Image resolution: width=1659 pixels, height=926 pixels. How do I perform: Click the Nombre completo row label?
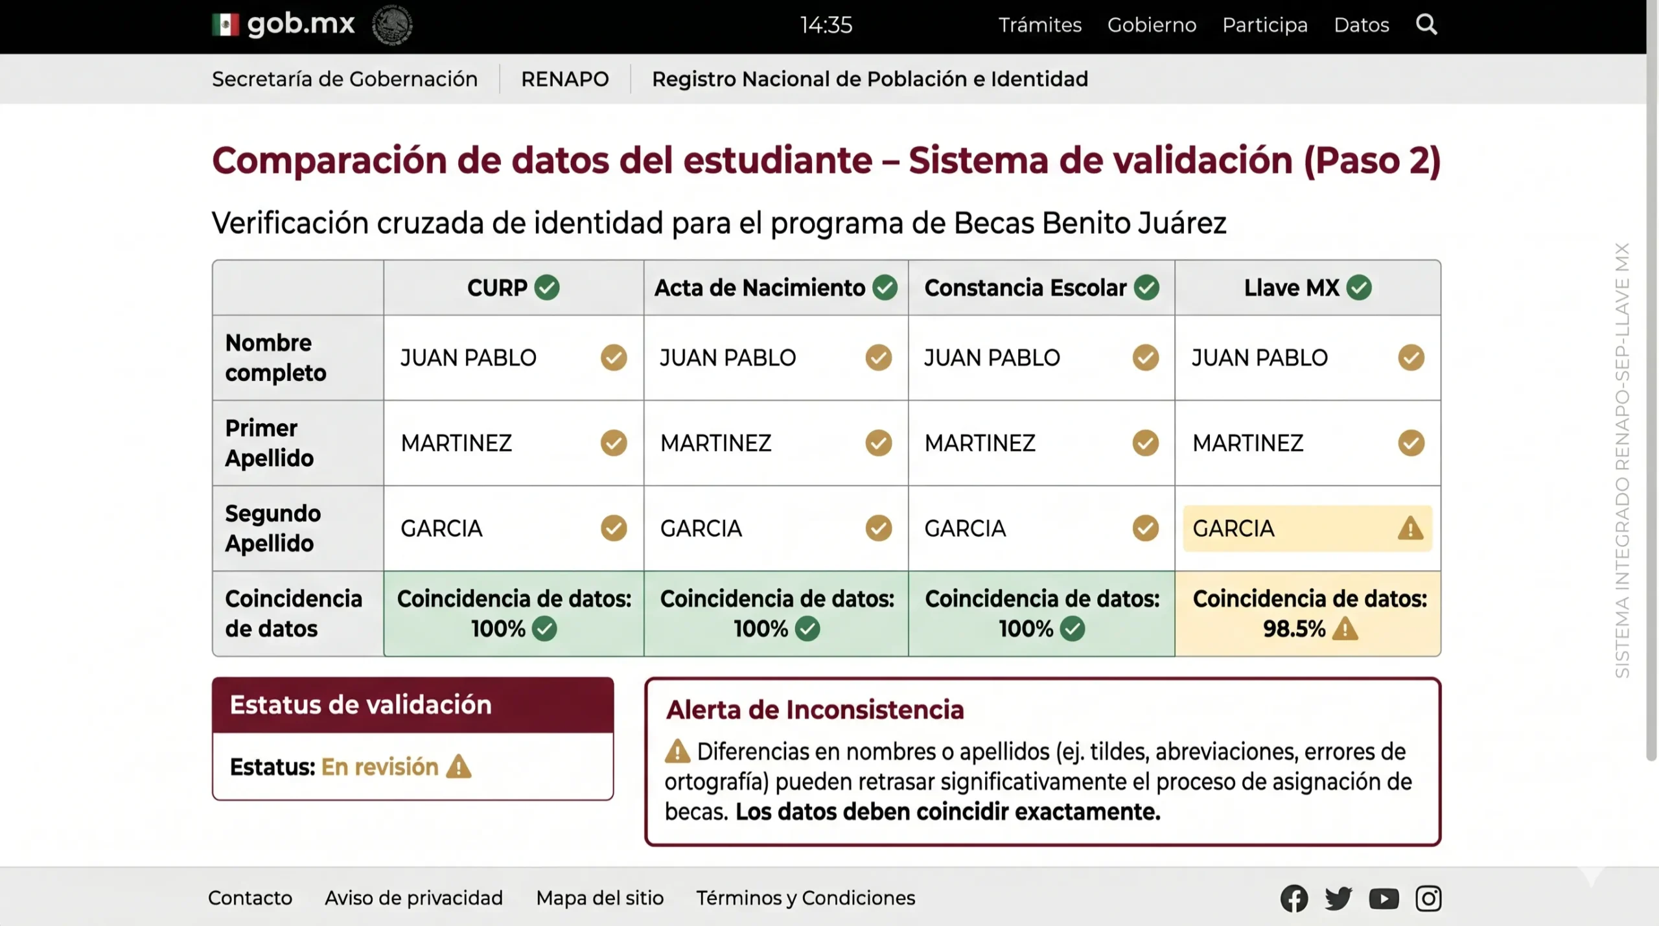(275, 357)
